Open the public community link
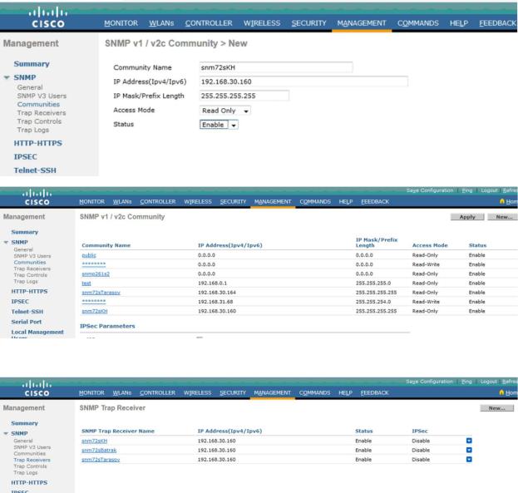The height and width of the screenshot is (493, 518). [x=88, y=255]
